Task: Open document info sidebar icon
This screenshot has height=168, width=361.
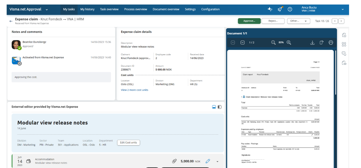Action: [x=344, y=35]
